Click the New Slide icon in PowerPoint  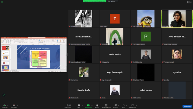pos(7,41)
